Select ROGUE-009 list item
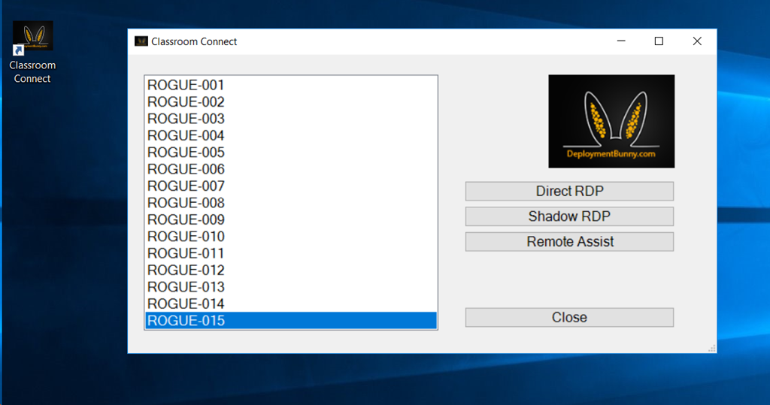This screenshot has width=770, height=405. pyautogui.click(x=186, y=220)
